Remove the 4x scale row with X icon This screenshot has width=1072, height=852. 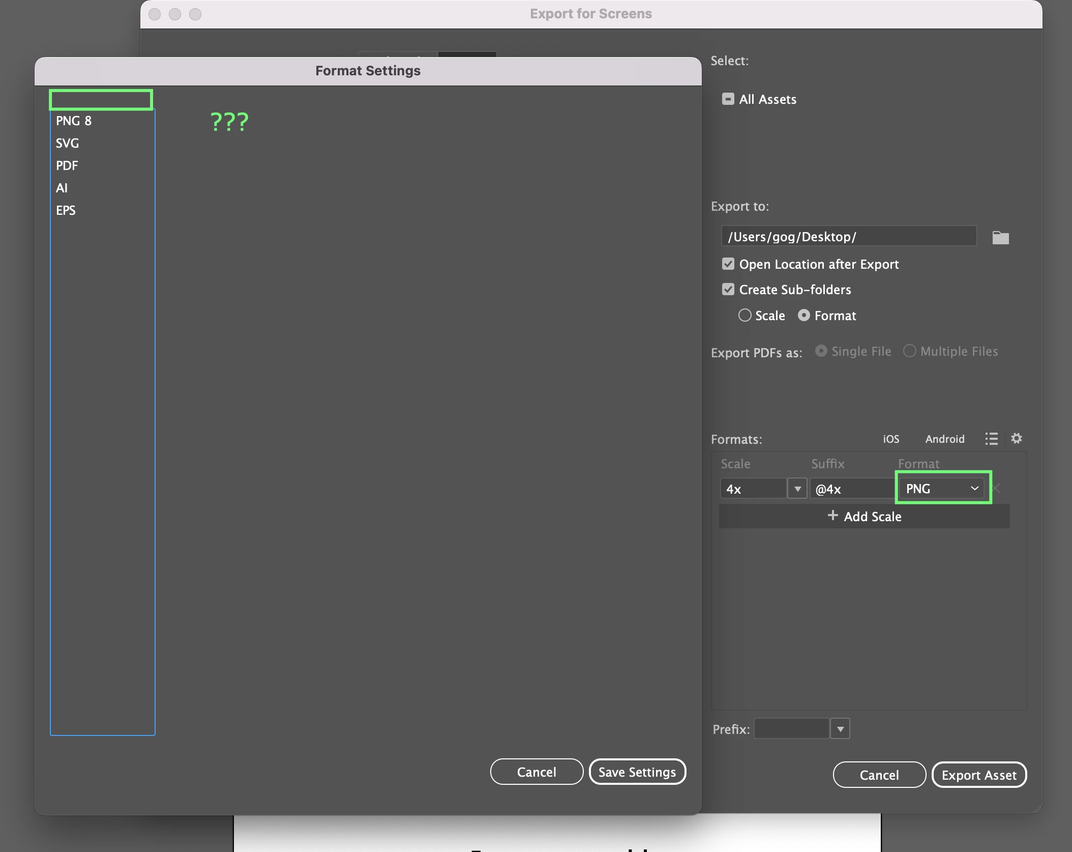[996, 489]
